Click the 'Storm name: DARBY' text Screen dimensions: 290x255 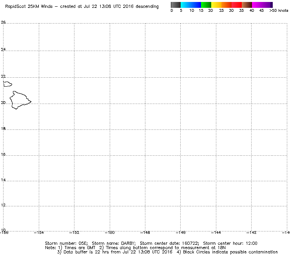tap(114, 243)
